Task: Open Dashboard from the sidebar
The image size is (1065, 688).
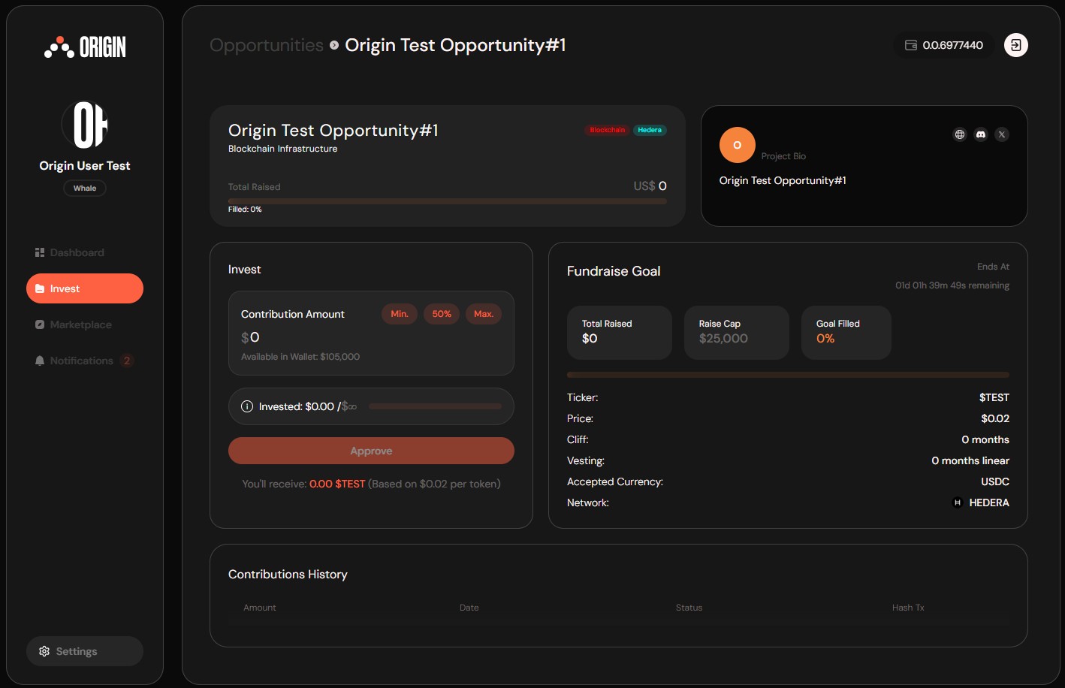Action: [x=77, y=252]
